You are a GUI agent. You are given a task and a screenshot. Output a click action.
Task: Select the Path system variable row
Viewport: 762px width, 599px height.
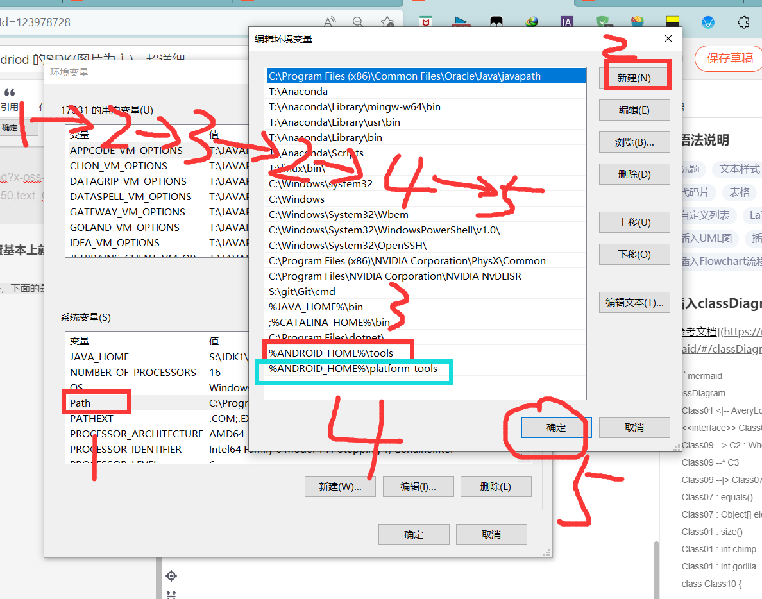[x=157, y=403]
